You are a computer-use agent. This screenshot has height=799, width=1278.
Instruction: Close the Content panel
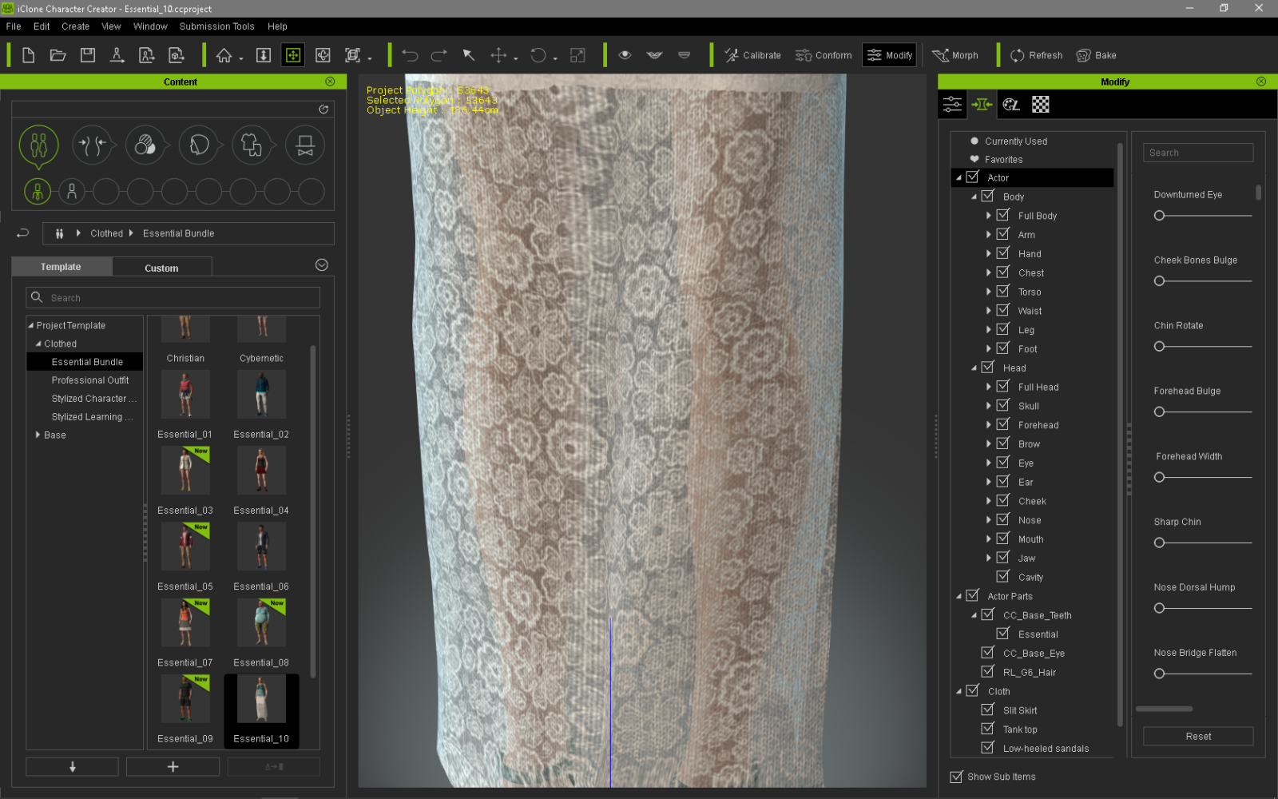pyautogui.click(x=330, y=81)
